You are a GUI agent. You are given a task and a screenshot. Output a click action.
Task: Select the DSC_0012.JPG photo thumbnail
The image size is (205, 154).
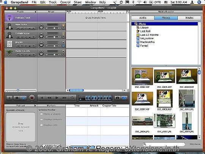[187, 98]
